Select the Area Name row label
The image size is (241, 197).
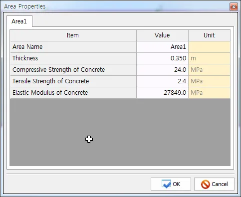click(x=73, y=47)
